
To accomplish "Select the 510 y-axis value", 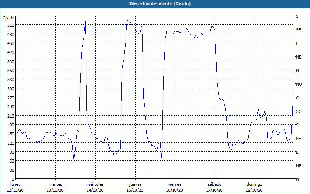I will [x=11, y=25].
